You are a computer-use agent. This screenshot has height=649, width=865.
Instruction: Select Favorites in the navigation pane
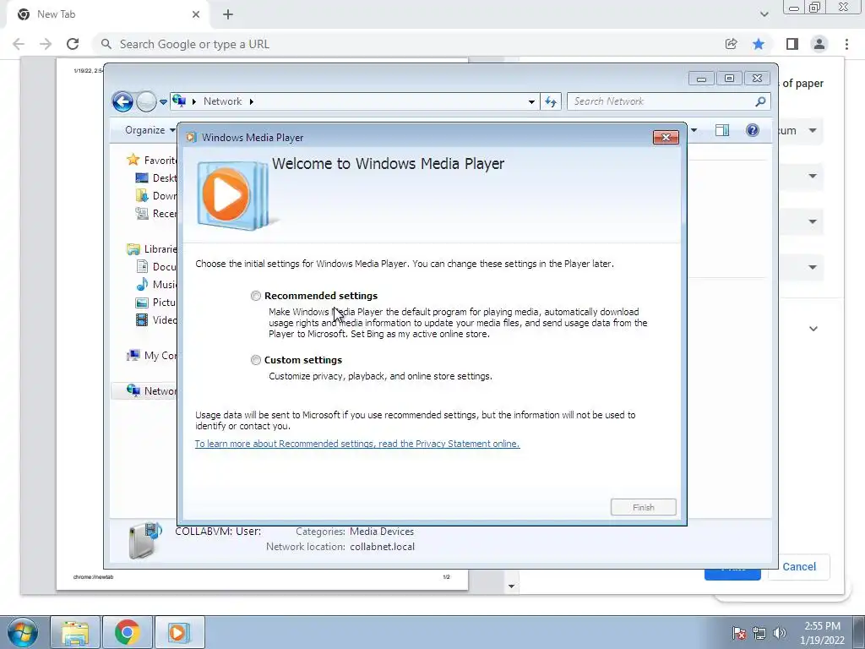[x=151, y=160]
